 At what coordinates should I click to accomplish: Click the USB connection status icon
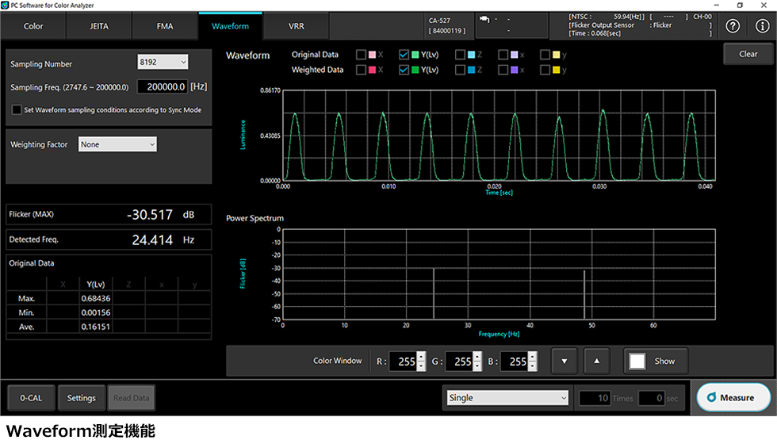483,21
